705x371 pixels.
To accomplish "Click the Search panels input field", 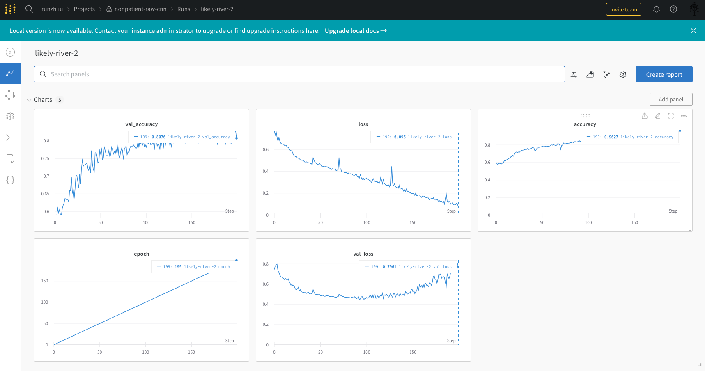I will tap(299, 74).
